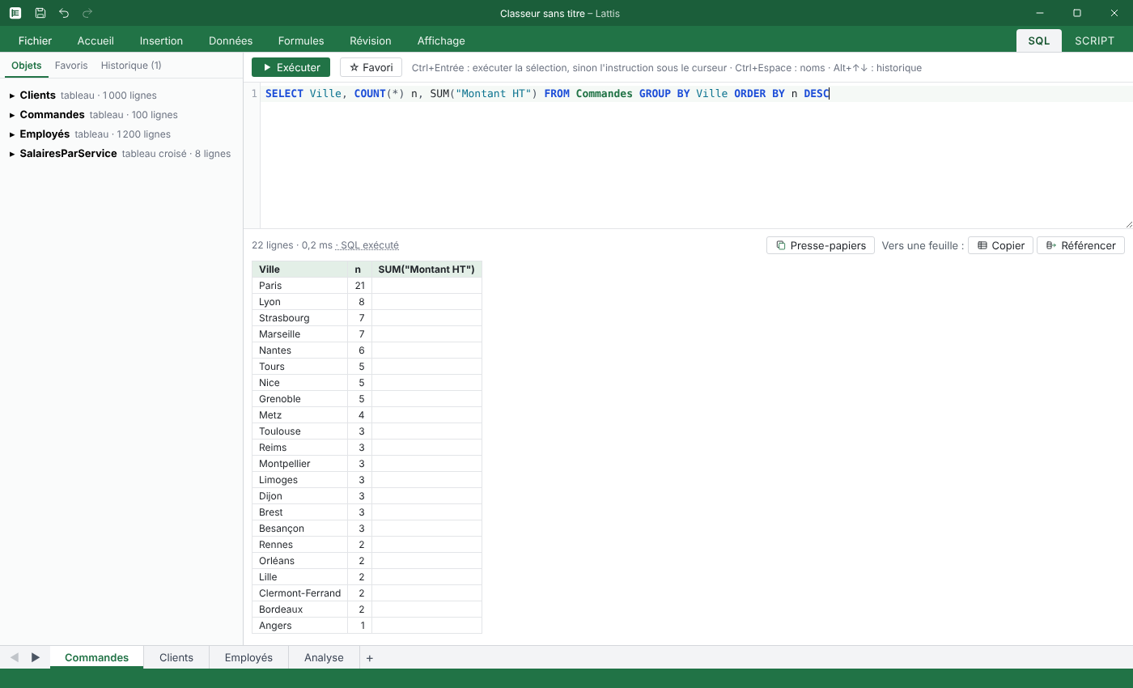Switch to the Employés sheet tab
The width and height of the screenshot is (1133, 688).
248,658
